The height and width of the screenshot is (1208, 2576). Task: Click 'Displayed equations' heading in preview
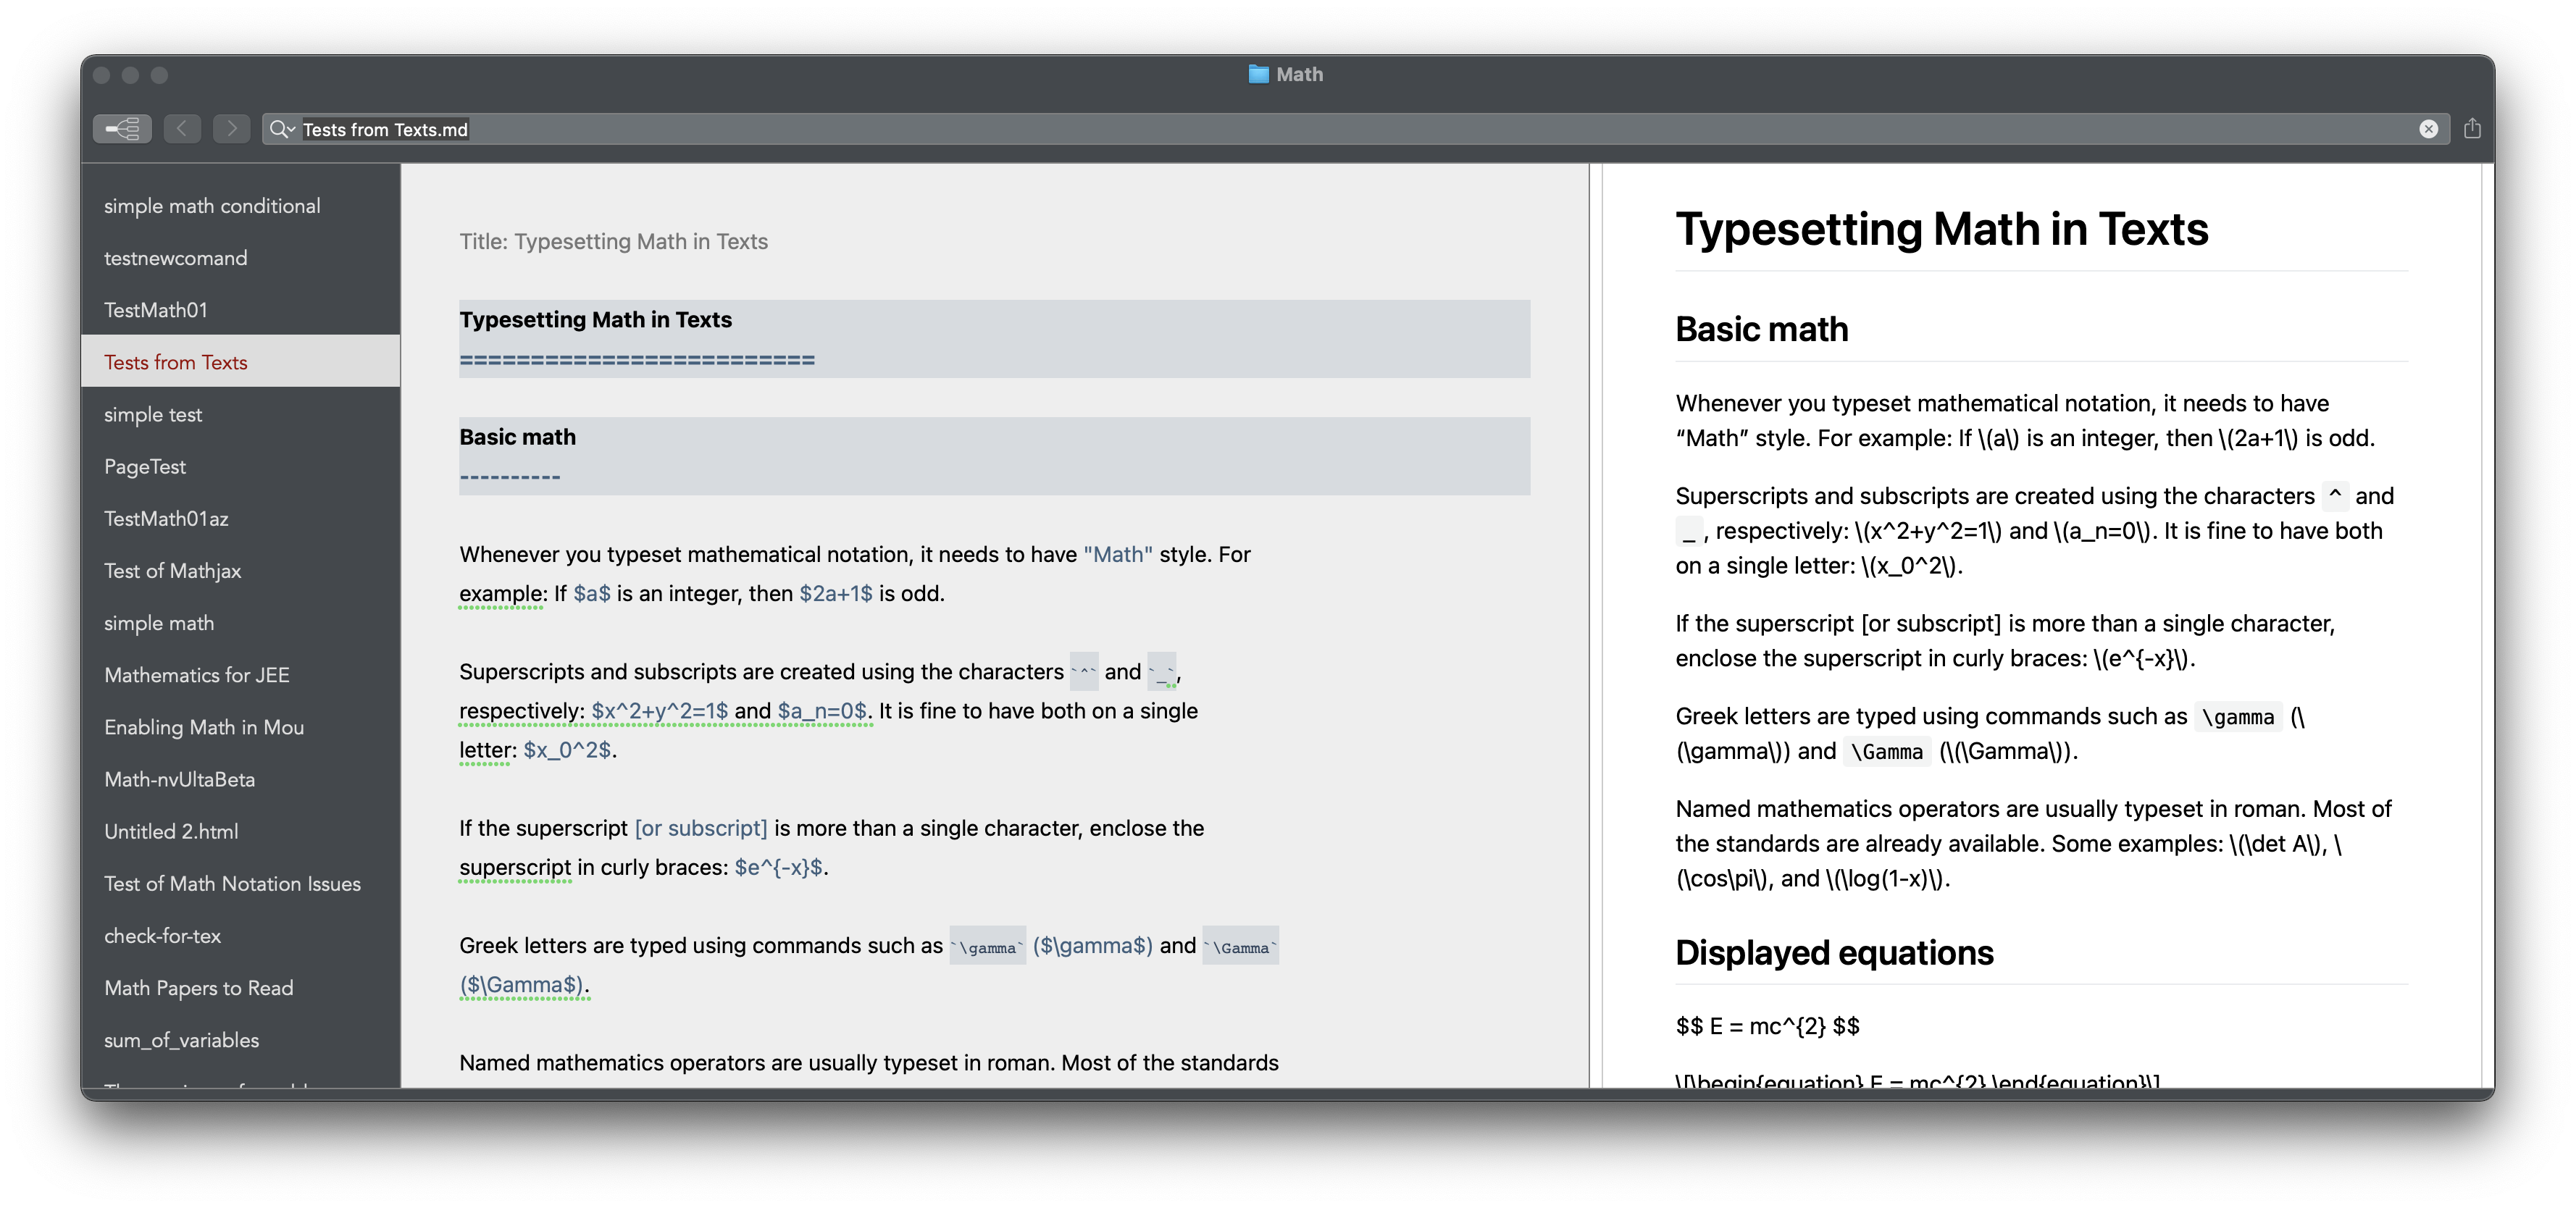coord(1833,953)
